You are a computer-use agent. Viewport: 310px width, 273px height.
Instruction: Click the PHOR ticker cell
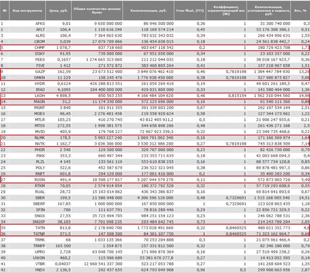40,150
